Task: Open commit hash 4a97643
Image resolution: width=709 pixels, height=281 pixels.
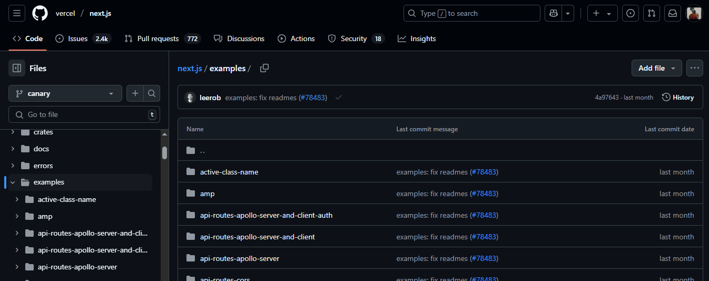Action: [x=607, y=98]
